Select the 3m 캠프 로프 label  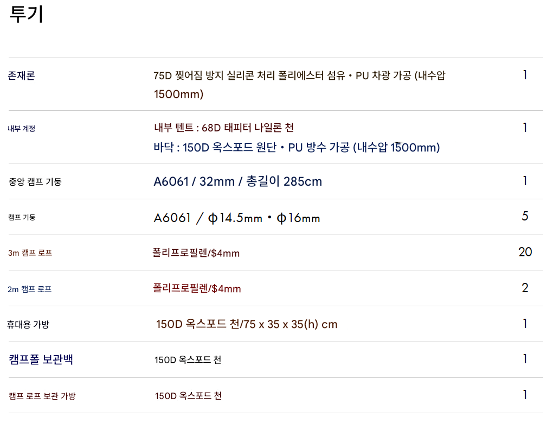tap(30, 253)
